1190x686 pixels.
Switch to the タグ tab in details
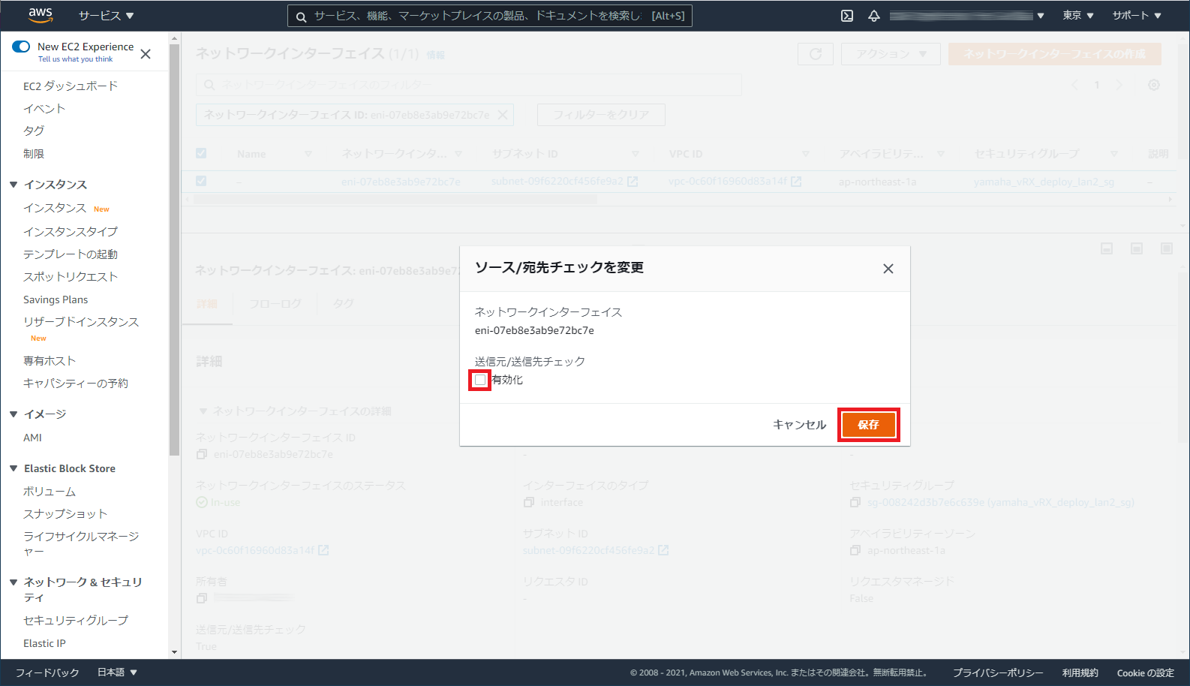pyautogui.click(x=343, y=304)
